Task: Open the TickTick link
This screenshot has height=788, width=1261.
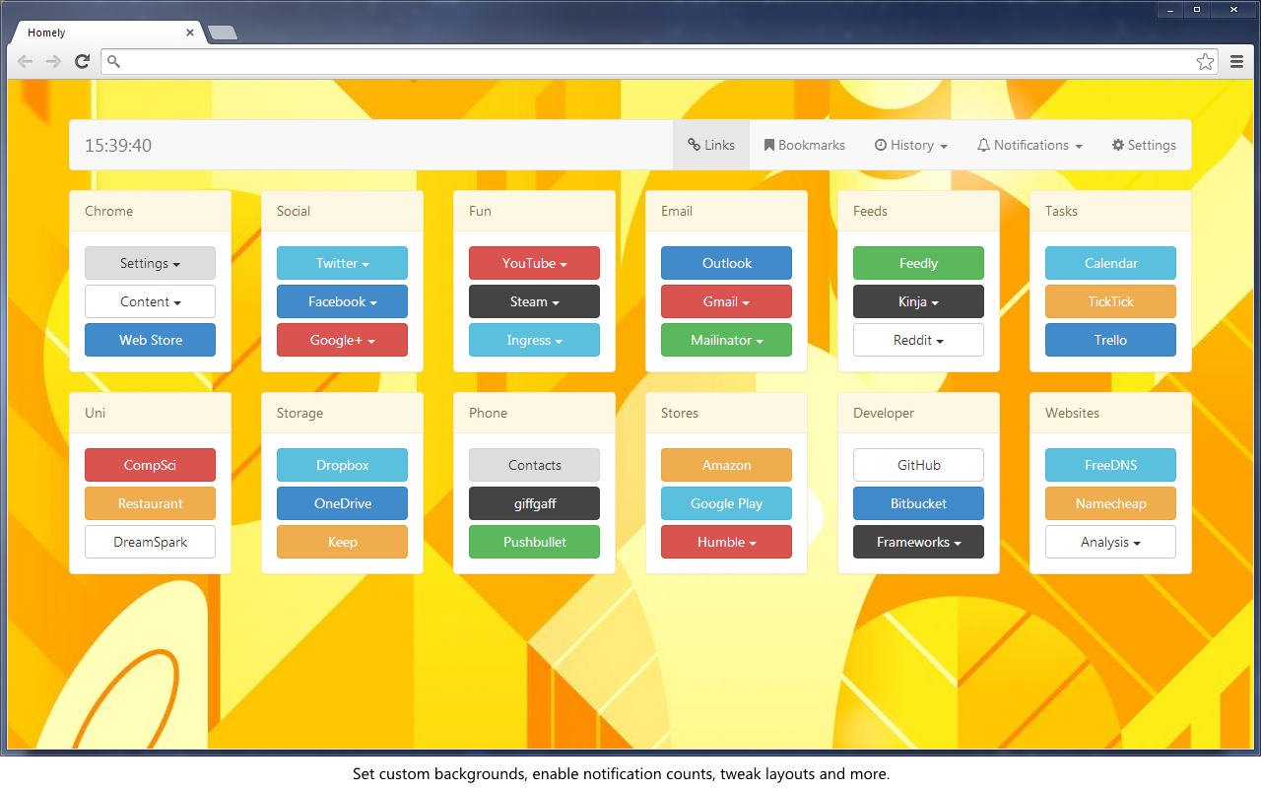Action: point(1110,301)
